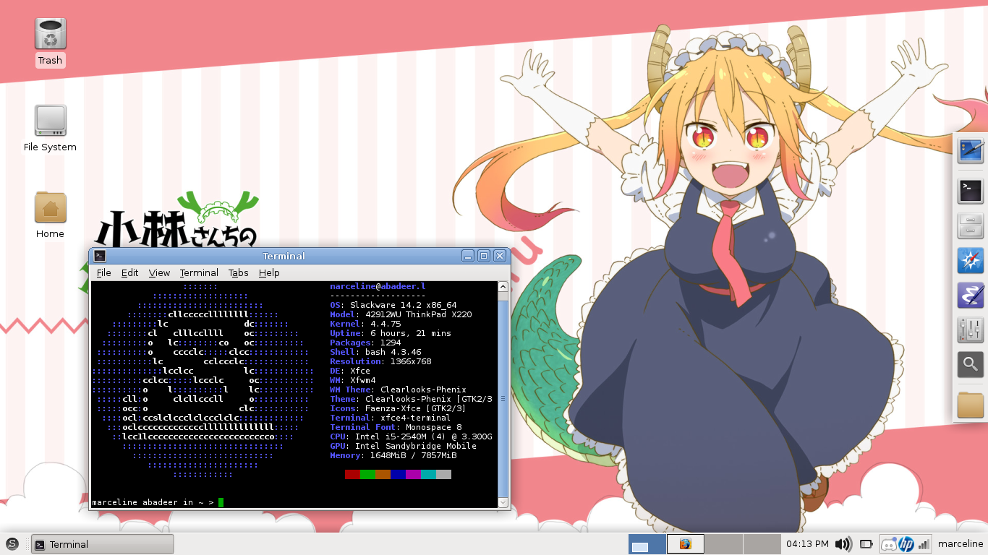Click the terminal scrollbar down arrow
This screenshot has height=555, width=988.
(503, 502)
